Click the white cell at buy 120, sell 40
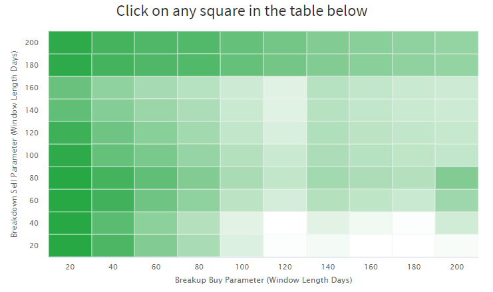 285,223
